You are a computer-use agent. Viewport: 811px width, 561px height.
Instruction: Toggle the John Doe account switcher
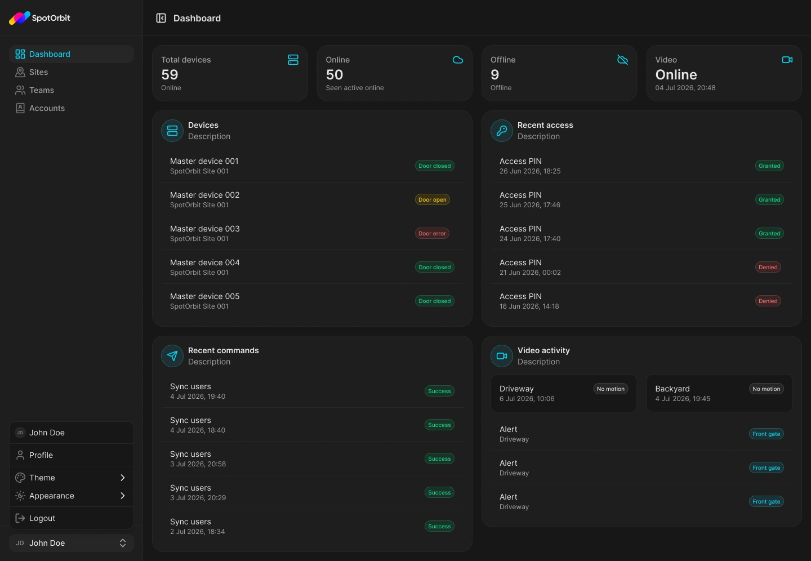(72, 543)
